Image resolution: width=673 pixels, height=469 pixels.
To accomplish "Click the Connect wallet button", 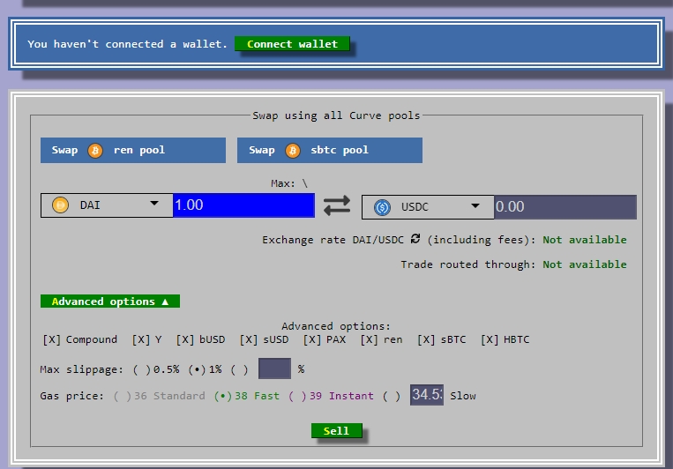I will [x=292, y=44].
